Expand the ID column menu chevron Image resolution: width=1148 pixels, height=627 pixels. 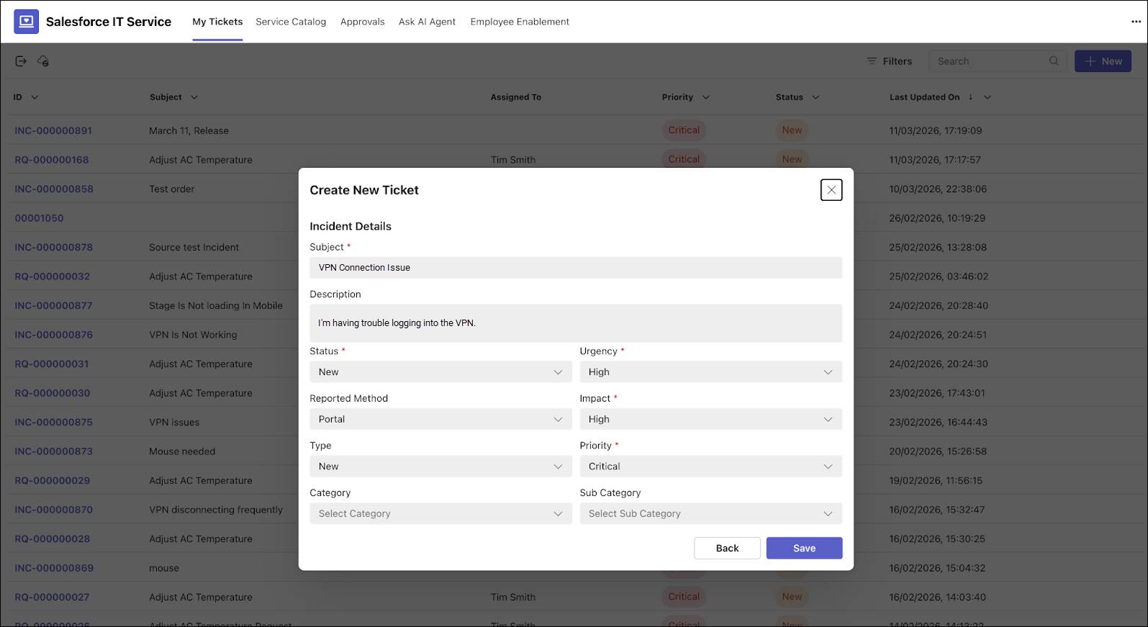(35, 97)
